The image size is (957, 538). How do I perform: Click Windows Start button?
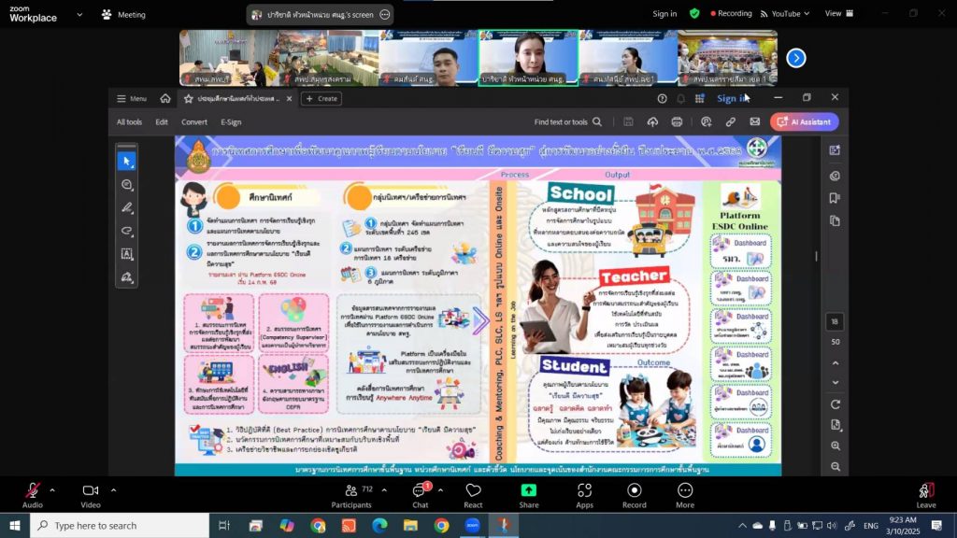click(x=15, y=525)
